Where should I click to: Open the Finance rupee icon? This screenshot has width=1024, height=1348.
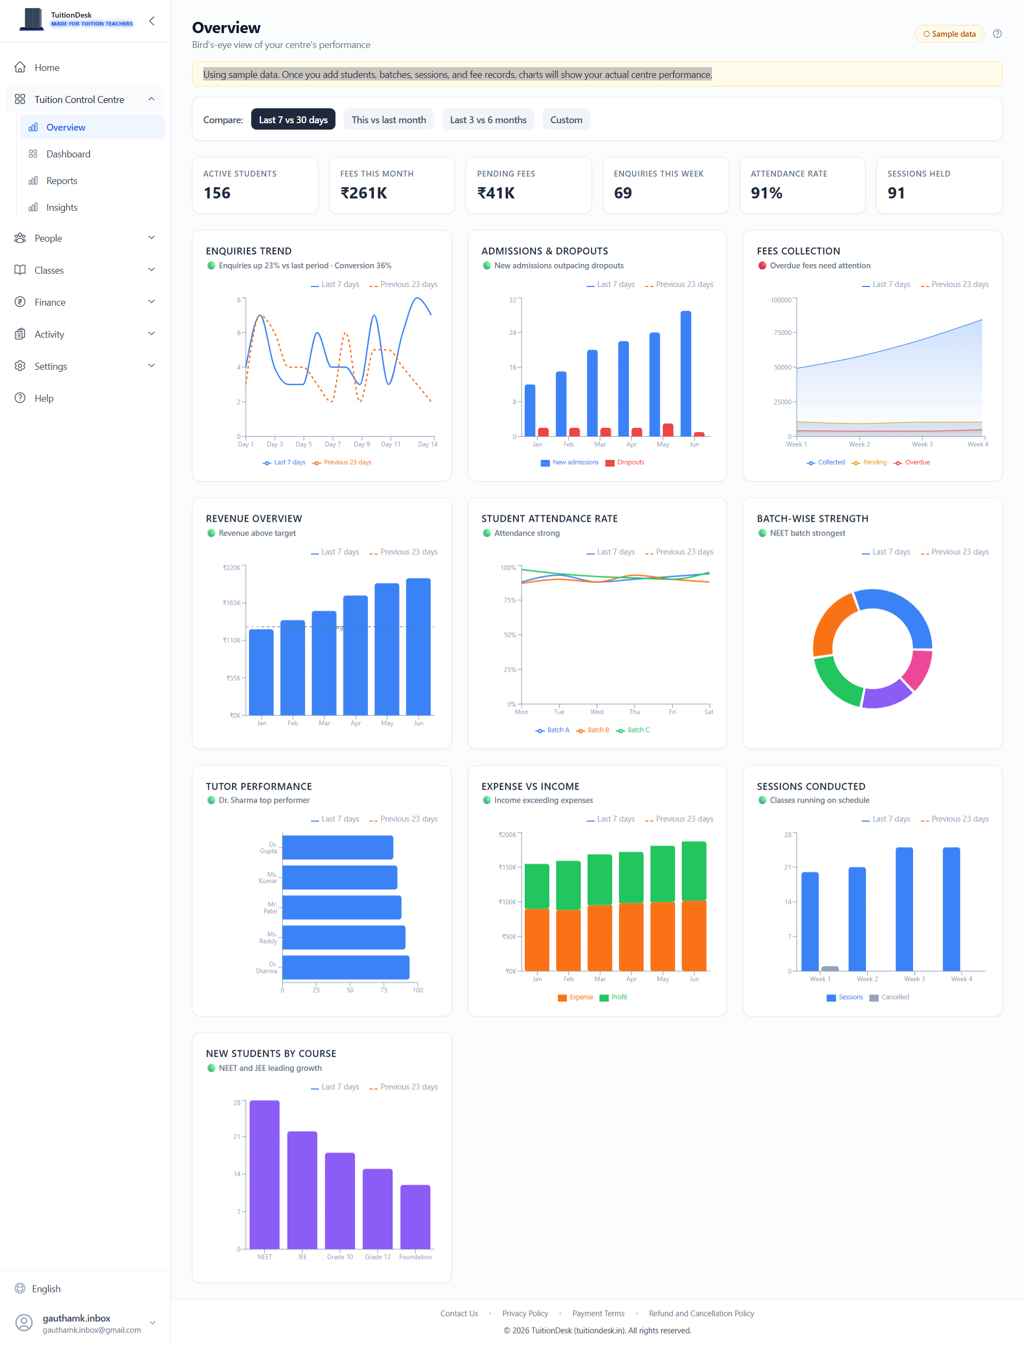[20, 302]
